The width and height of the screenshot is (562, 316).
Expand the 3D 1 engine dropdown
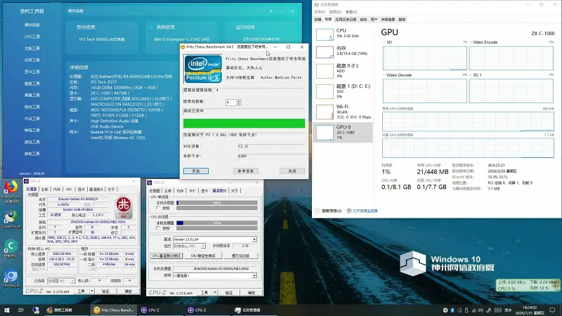click(x=470, y=75)
